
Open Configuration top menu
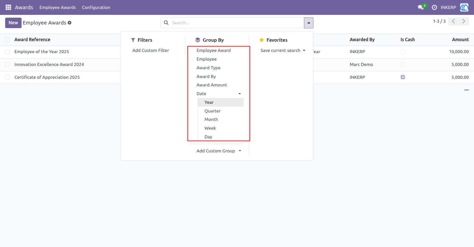[x=96, y=7]
